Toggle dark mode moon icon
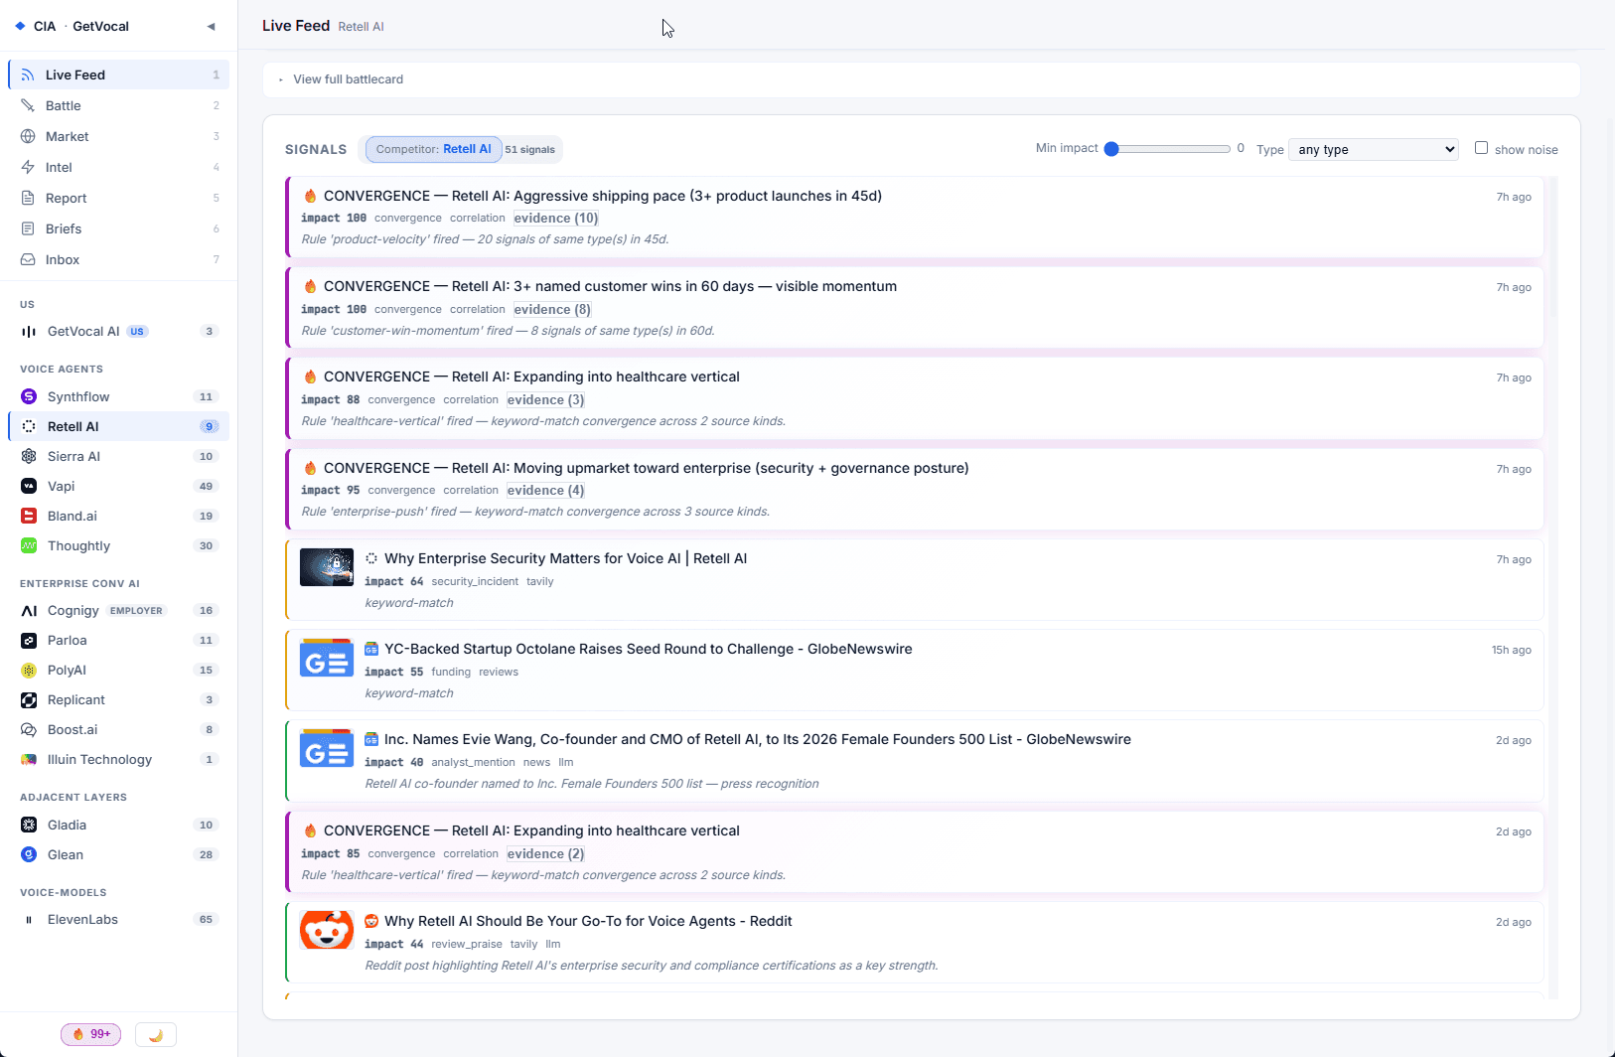The image size is (1615, 1057). click(156, 1034)
